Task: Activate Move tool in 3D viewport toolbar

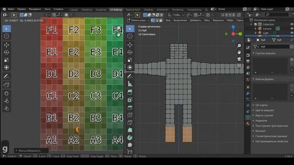Action: pyautogui.click(x=130, y=45)
